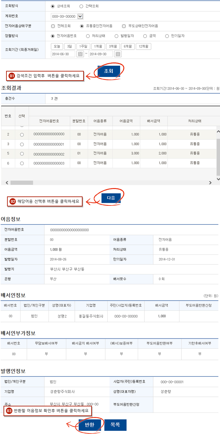This screenshot has height=437, width=220.
Task: Open the end date calendar picker
Action: coord(118,54)
